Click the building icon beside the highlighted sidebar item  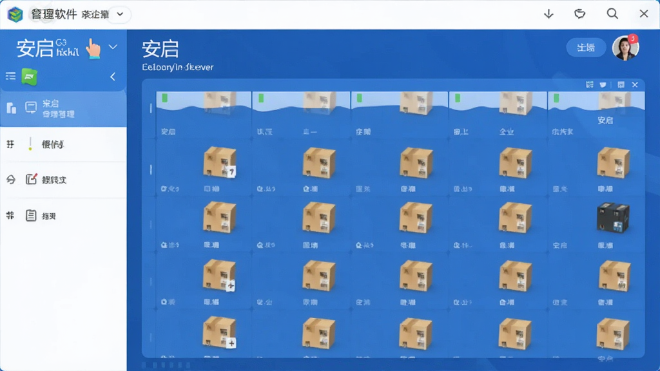(x=12, y=108)
